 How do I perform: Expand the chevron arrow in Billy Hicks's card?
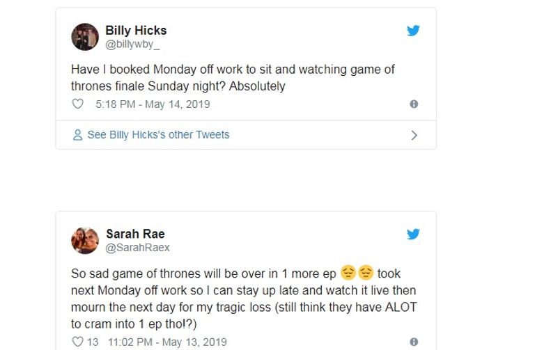click(414, 135)
